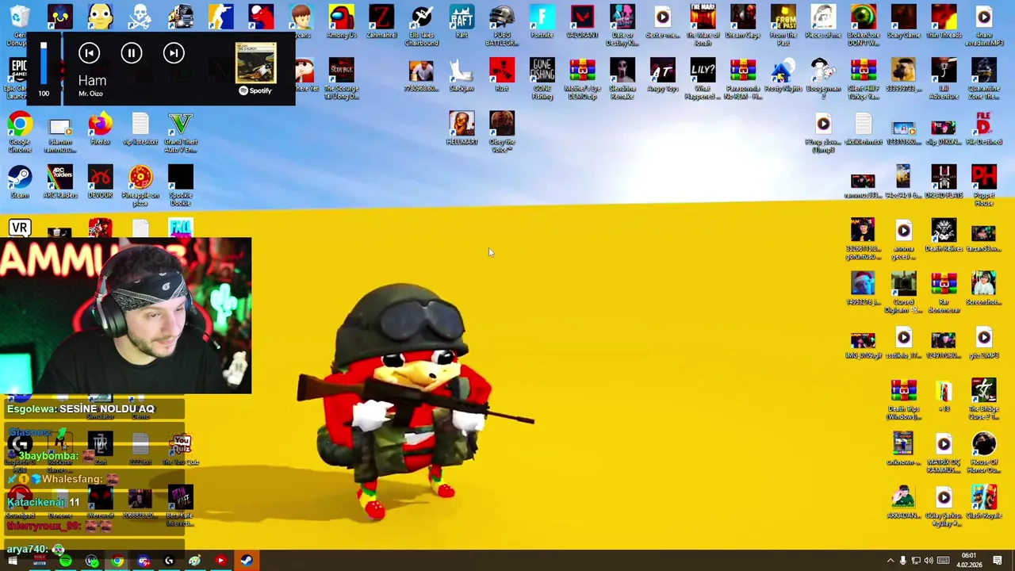The image size is (1015, 571).
Task: Launch PUBG Battlegrounds shortcut
Action: pyautogui.click(x=502, y=24)
